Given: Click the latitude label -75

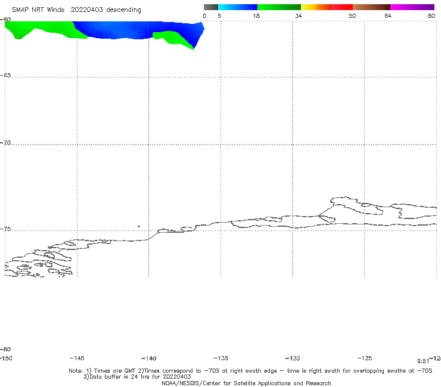Looking at the screenshot, I should coord(5,229).
